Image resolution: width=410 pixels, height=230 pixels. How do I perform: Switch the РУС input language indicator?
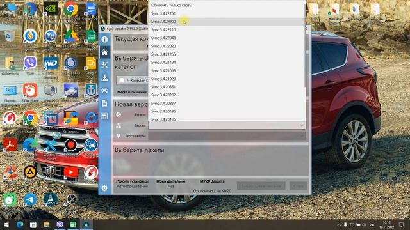373,224
